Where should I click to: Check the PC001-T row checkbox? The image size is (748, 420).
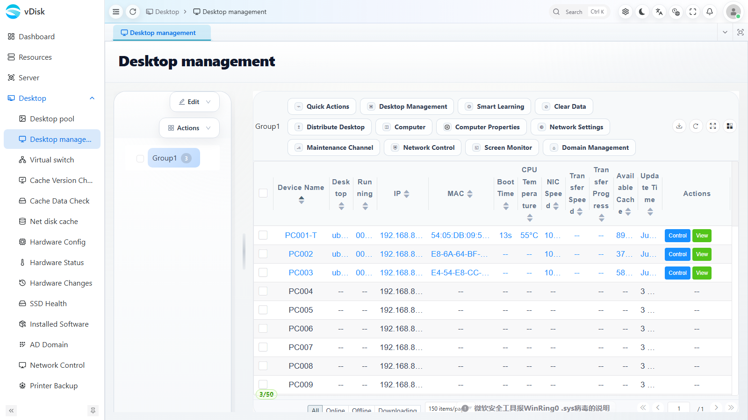click(x=263, y=235)
